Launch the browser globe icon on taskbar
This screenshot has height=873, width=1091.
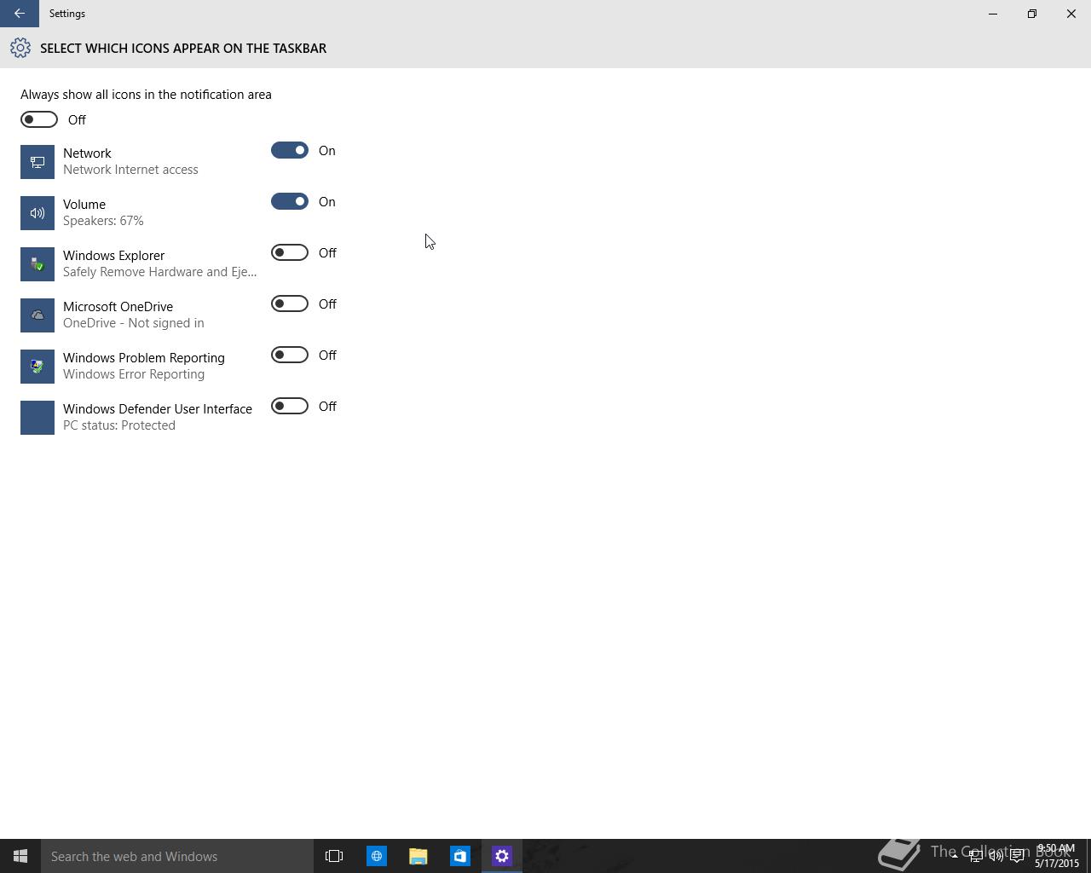376,856
